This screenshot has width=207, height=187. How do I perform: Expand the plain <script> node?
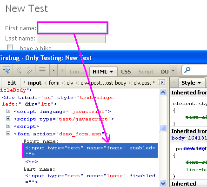tap(8, 126)
